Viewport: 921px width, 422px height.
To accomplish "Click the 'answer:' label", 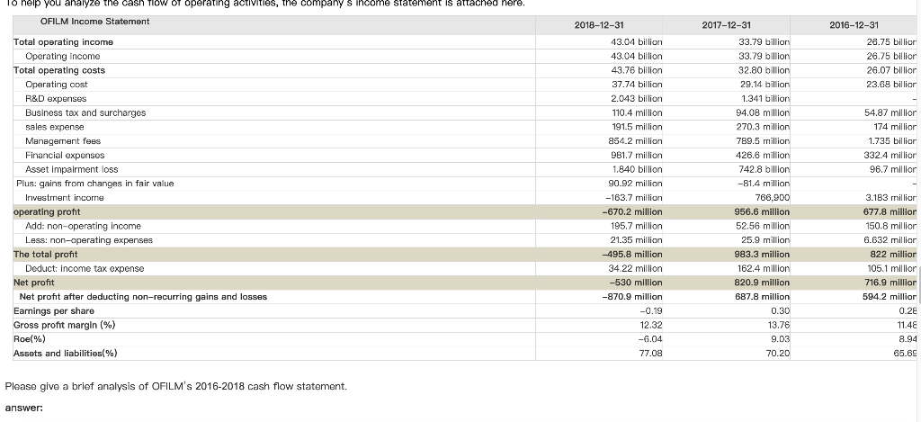I will tap(24, 408).
